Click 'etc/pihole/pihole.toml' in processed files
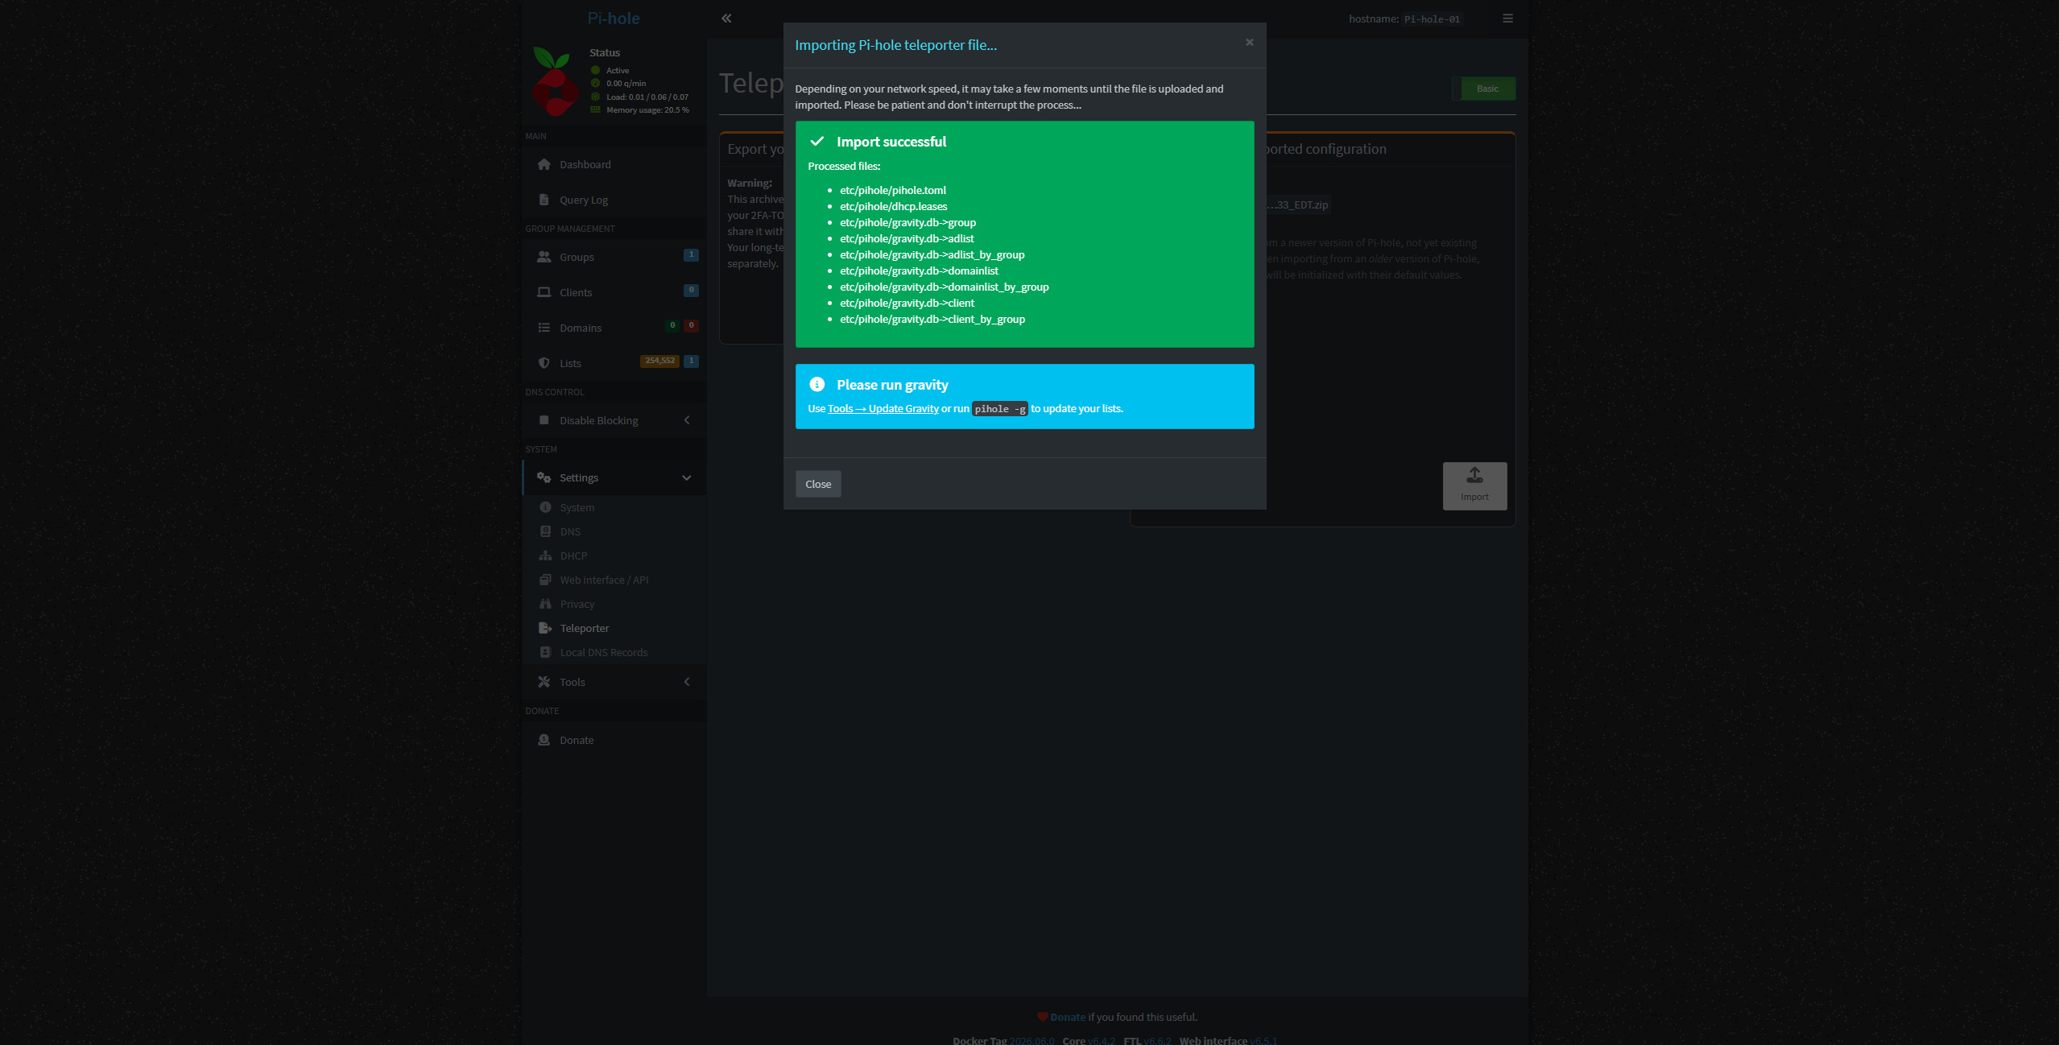This screenshot has height=1045, width=2059. click(x=893, y=190)
